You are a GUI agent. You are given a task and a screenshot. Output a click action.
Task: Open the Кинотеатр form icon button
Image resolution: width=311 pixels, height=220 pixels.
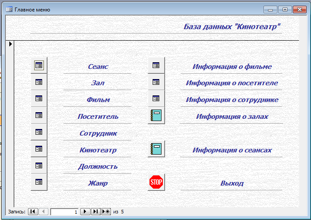pyautogui.click(x=39, y=149)
